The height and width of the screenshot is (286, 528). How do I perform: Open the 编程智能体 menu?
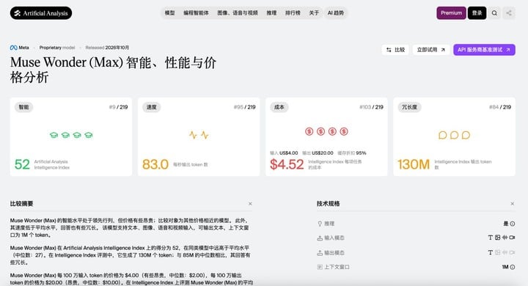(196, 12)
